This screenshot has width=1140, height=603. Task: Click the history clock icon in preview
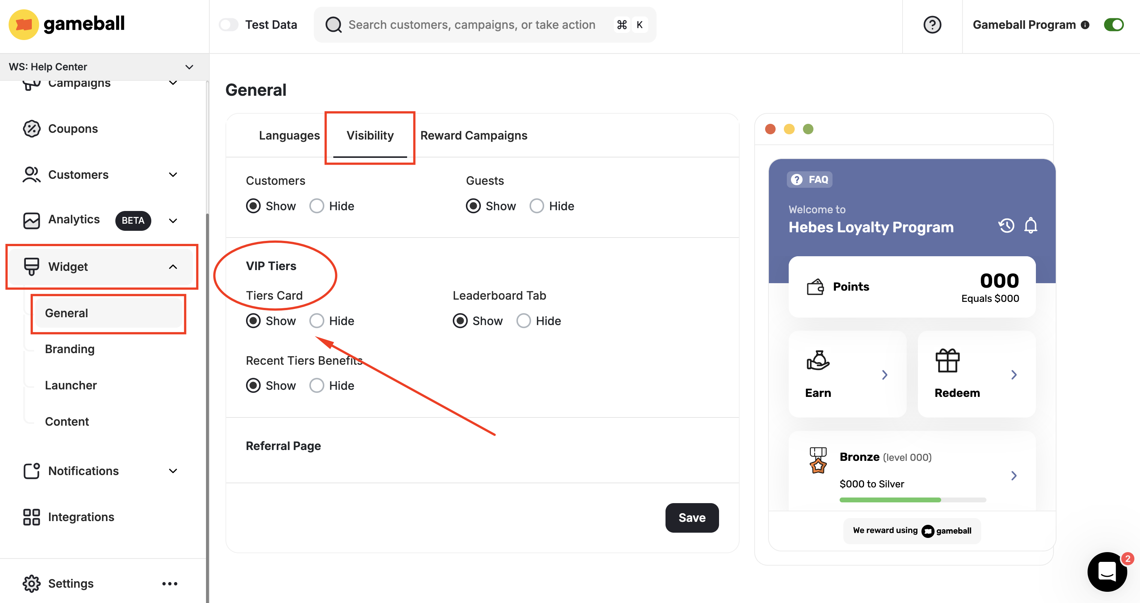[x=1006, y=226]
